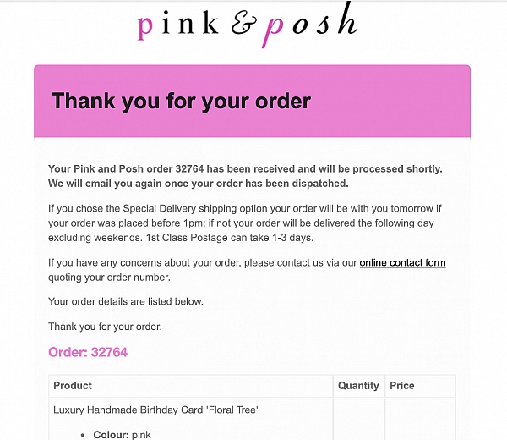Click the Special Delivery shipping information paragraph
This screenshot has width=507, height=440.
(245, 223)
